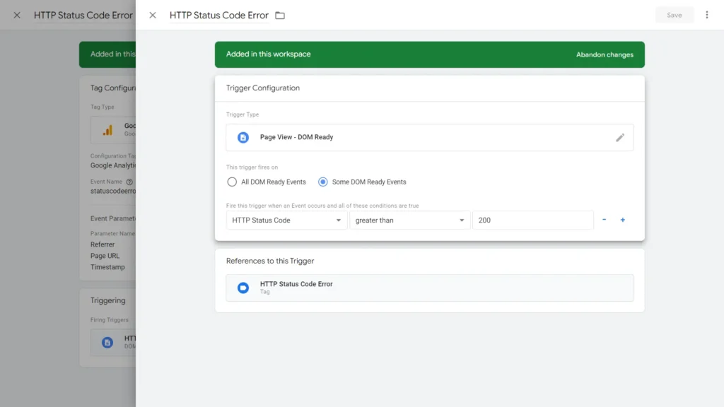Open the three-dot overflow menu
The image size is (724, 407).
pos(706,15)
